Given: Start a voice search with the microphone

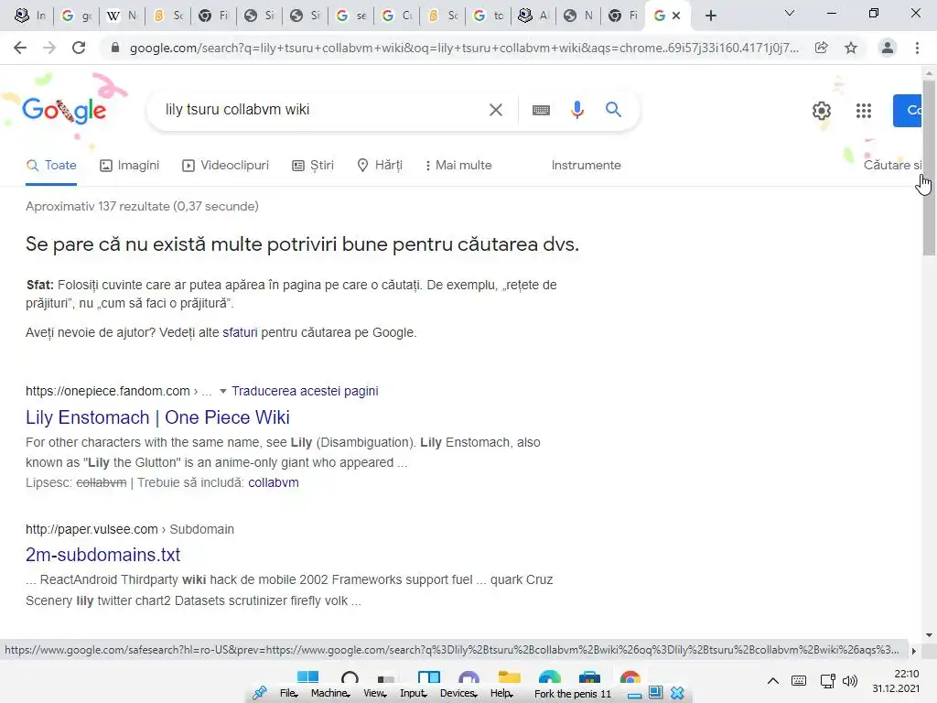Looking at the screenshot, I should coord(576,110).
